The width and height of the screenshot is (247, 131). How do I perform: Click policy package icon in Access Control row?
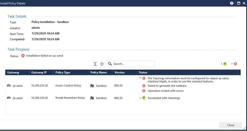point(92,86)
